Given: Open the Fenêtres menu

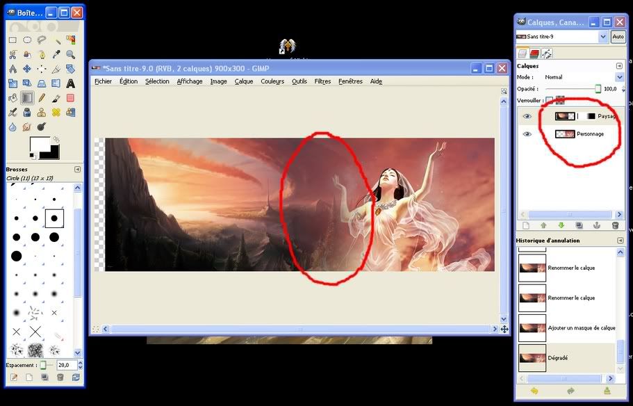Looking at the screenshot, I should pyautogui.click(x=350, y=81).
